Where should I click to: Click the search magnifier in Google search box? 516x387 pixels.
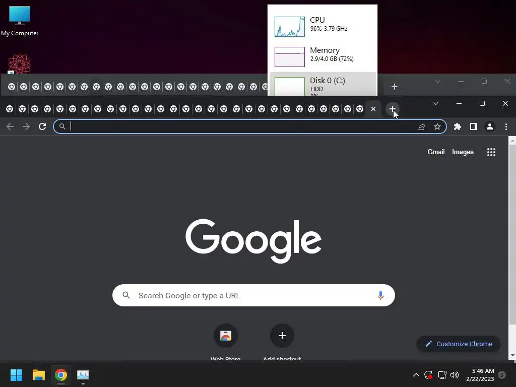126,295
